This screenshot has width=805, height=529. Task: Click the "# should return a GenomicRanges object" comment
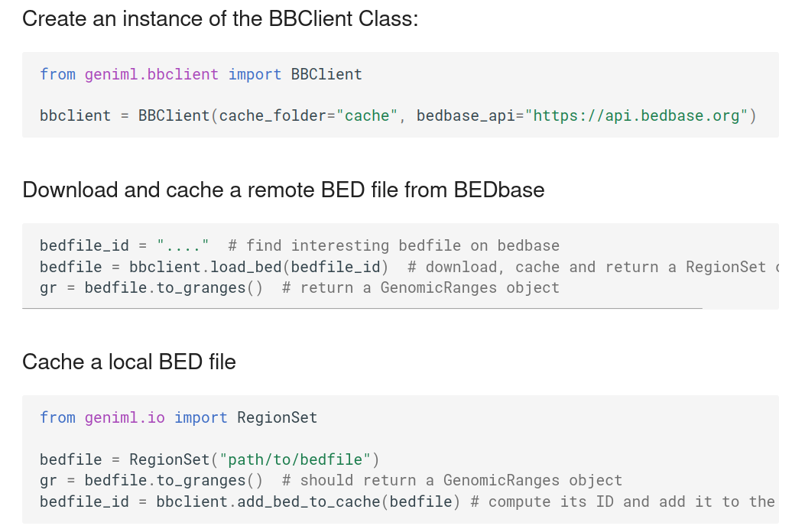452,481
